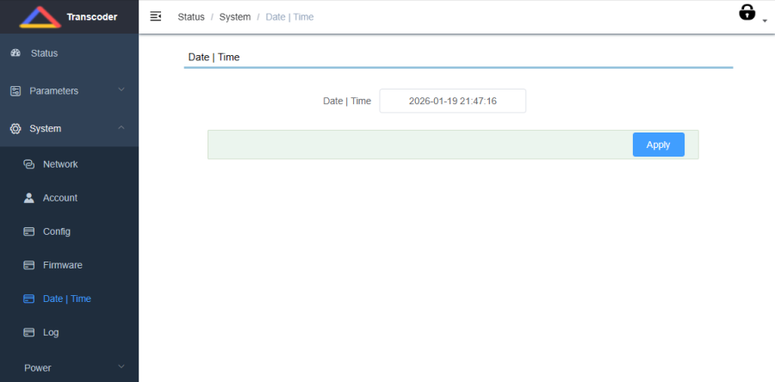Expand the Parameters menu chevron
This screenshot has width=775, height=382.
tap(121, 90)
